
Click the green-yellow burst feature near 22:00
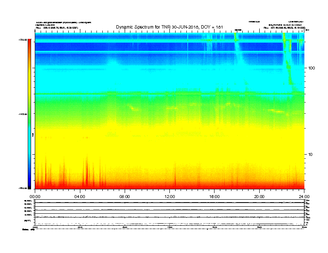288,58
